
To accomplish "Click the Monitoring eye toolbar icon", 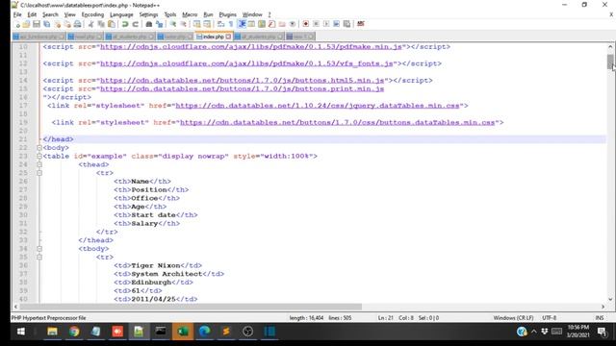I will [x=293, y=24].
